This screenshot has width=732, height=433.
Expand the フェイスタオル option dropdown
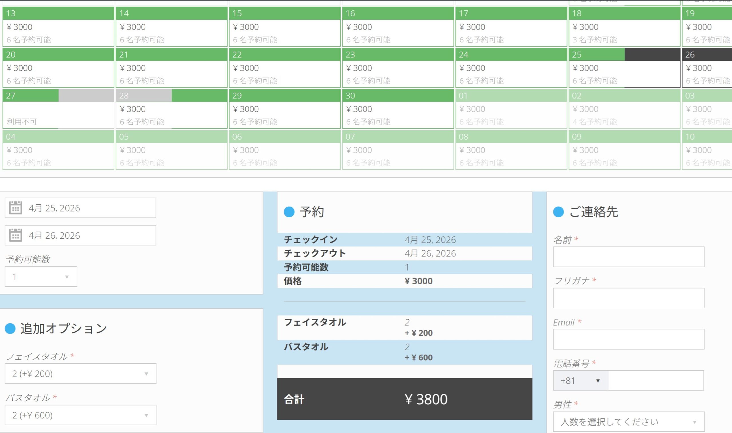click(80, 374)
